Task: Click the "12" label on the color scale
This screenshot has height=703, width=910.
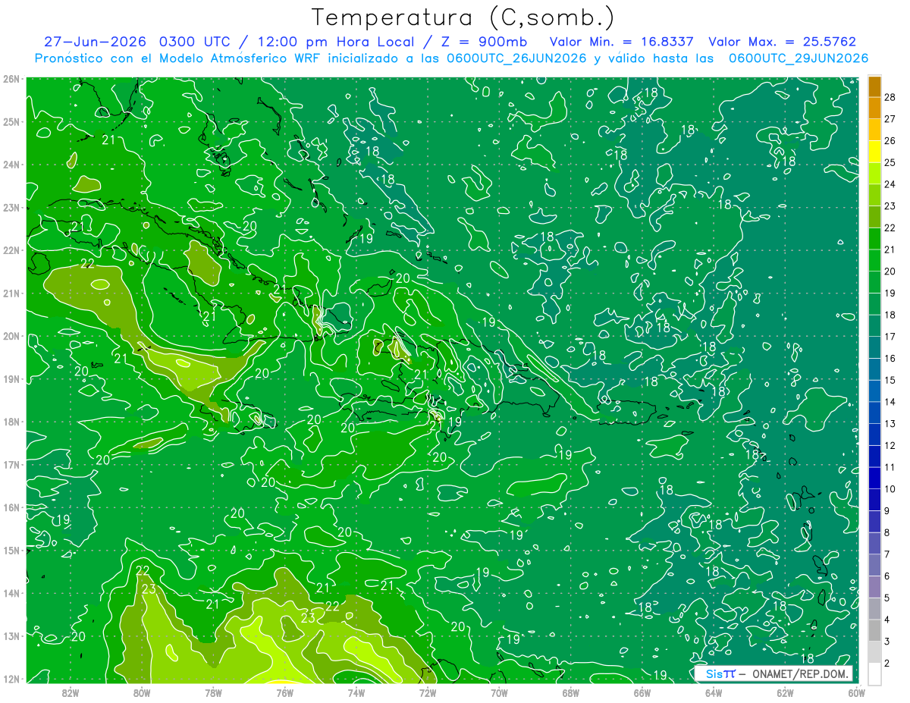Action: (x=890, y=446)
